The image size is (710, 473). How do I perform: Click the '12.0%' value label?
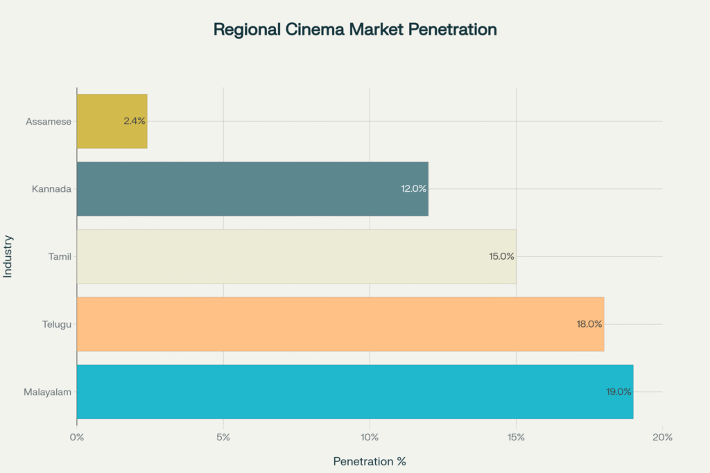[x=414, y=188]
